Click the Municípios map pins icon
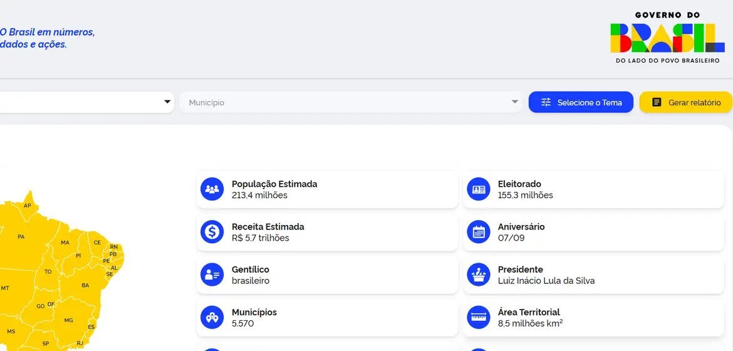Image resolution: width=733 pixels, height=351 pixels. 212,317
